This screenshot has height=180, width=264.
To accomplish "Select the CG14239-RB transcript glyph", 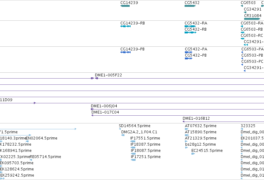I will tap(125, 26).
